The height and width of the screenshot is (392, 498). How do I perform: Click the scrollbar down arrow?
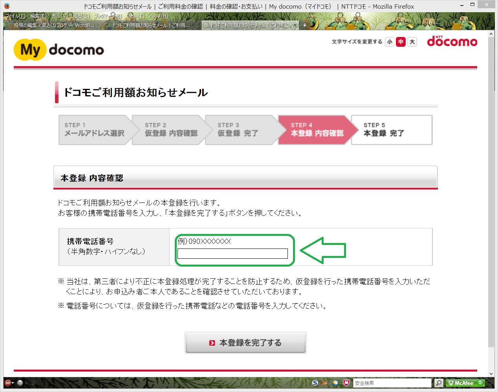[x=491, y=374]
